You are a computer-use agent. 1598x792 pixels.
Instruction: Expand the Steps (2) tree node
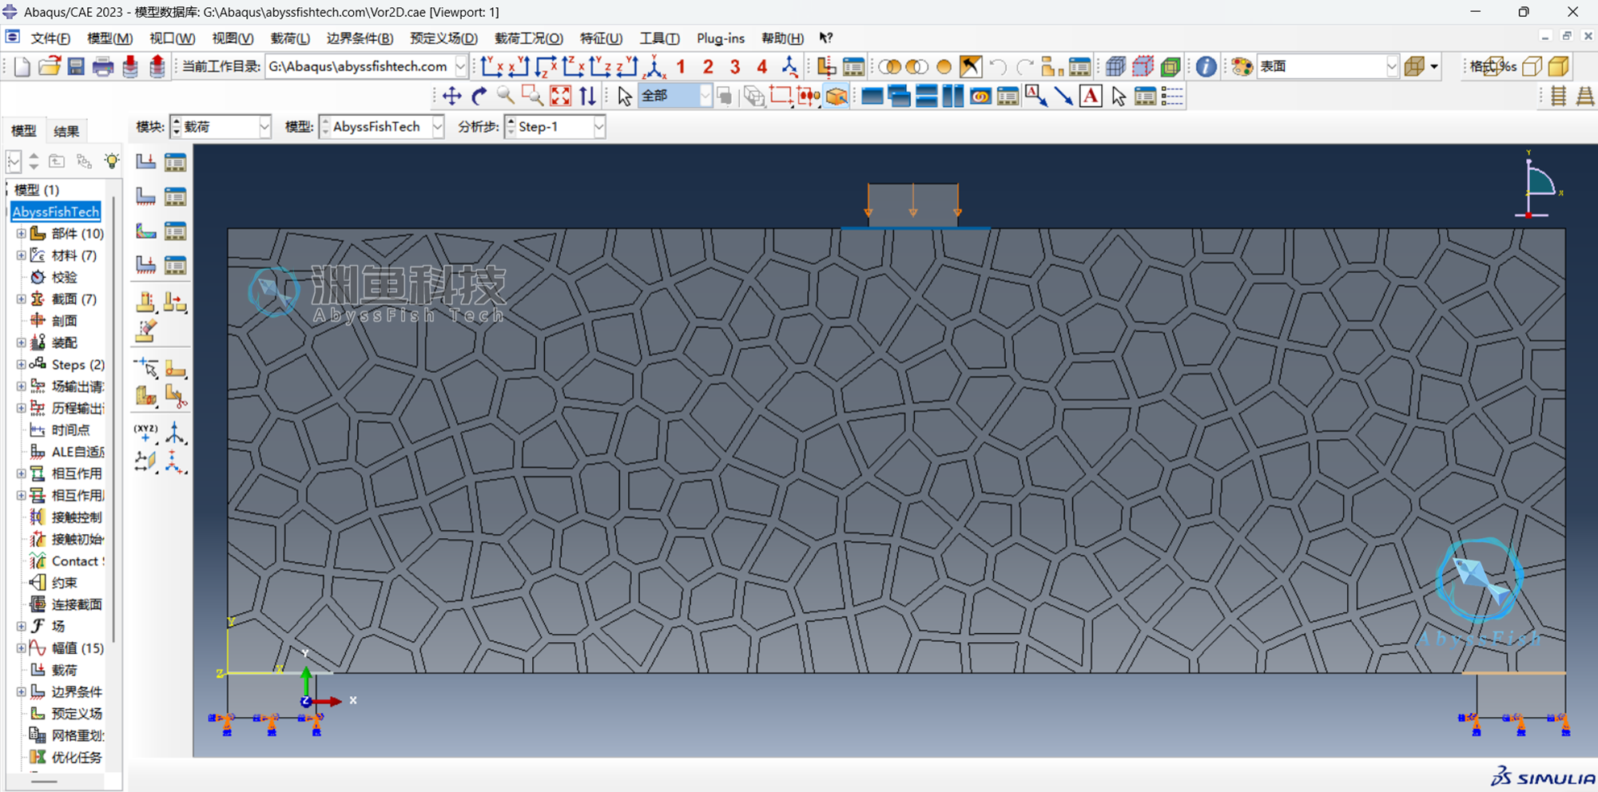point(21,365)
